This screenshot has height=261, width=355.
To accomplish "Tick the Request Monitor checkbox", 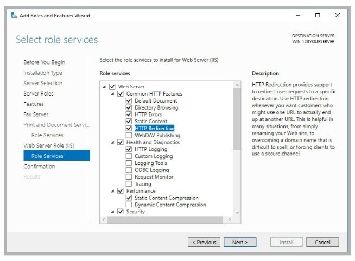I will [x=129, y=177].
